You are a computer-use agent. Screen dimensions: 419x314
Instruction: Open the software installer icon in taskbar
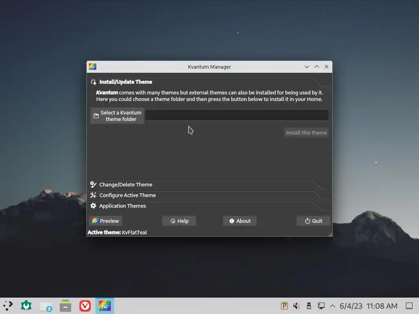(46, 306)
